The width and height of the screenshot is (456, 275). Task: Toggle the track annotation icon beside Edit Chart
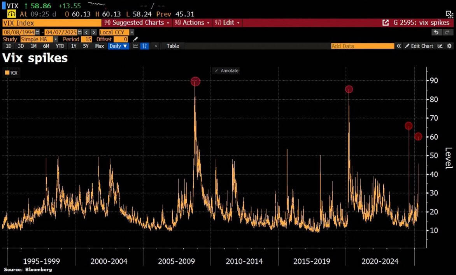click(440, 46)
